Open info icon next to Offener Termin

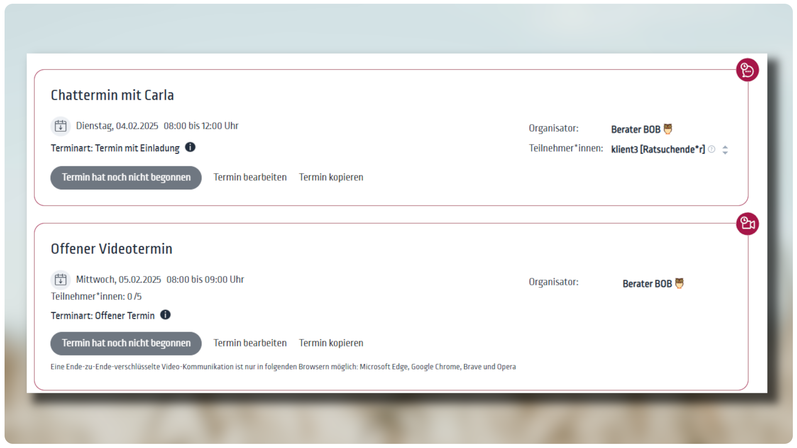click(165, 315)
